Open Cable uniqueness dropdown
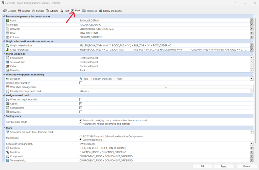 click(x=252, y=66)
